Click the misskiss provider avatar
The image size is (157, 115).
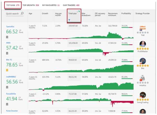point(143,78)
